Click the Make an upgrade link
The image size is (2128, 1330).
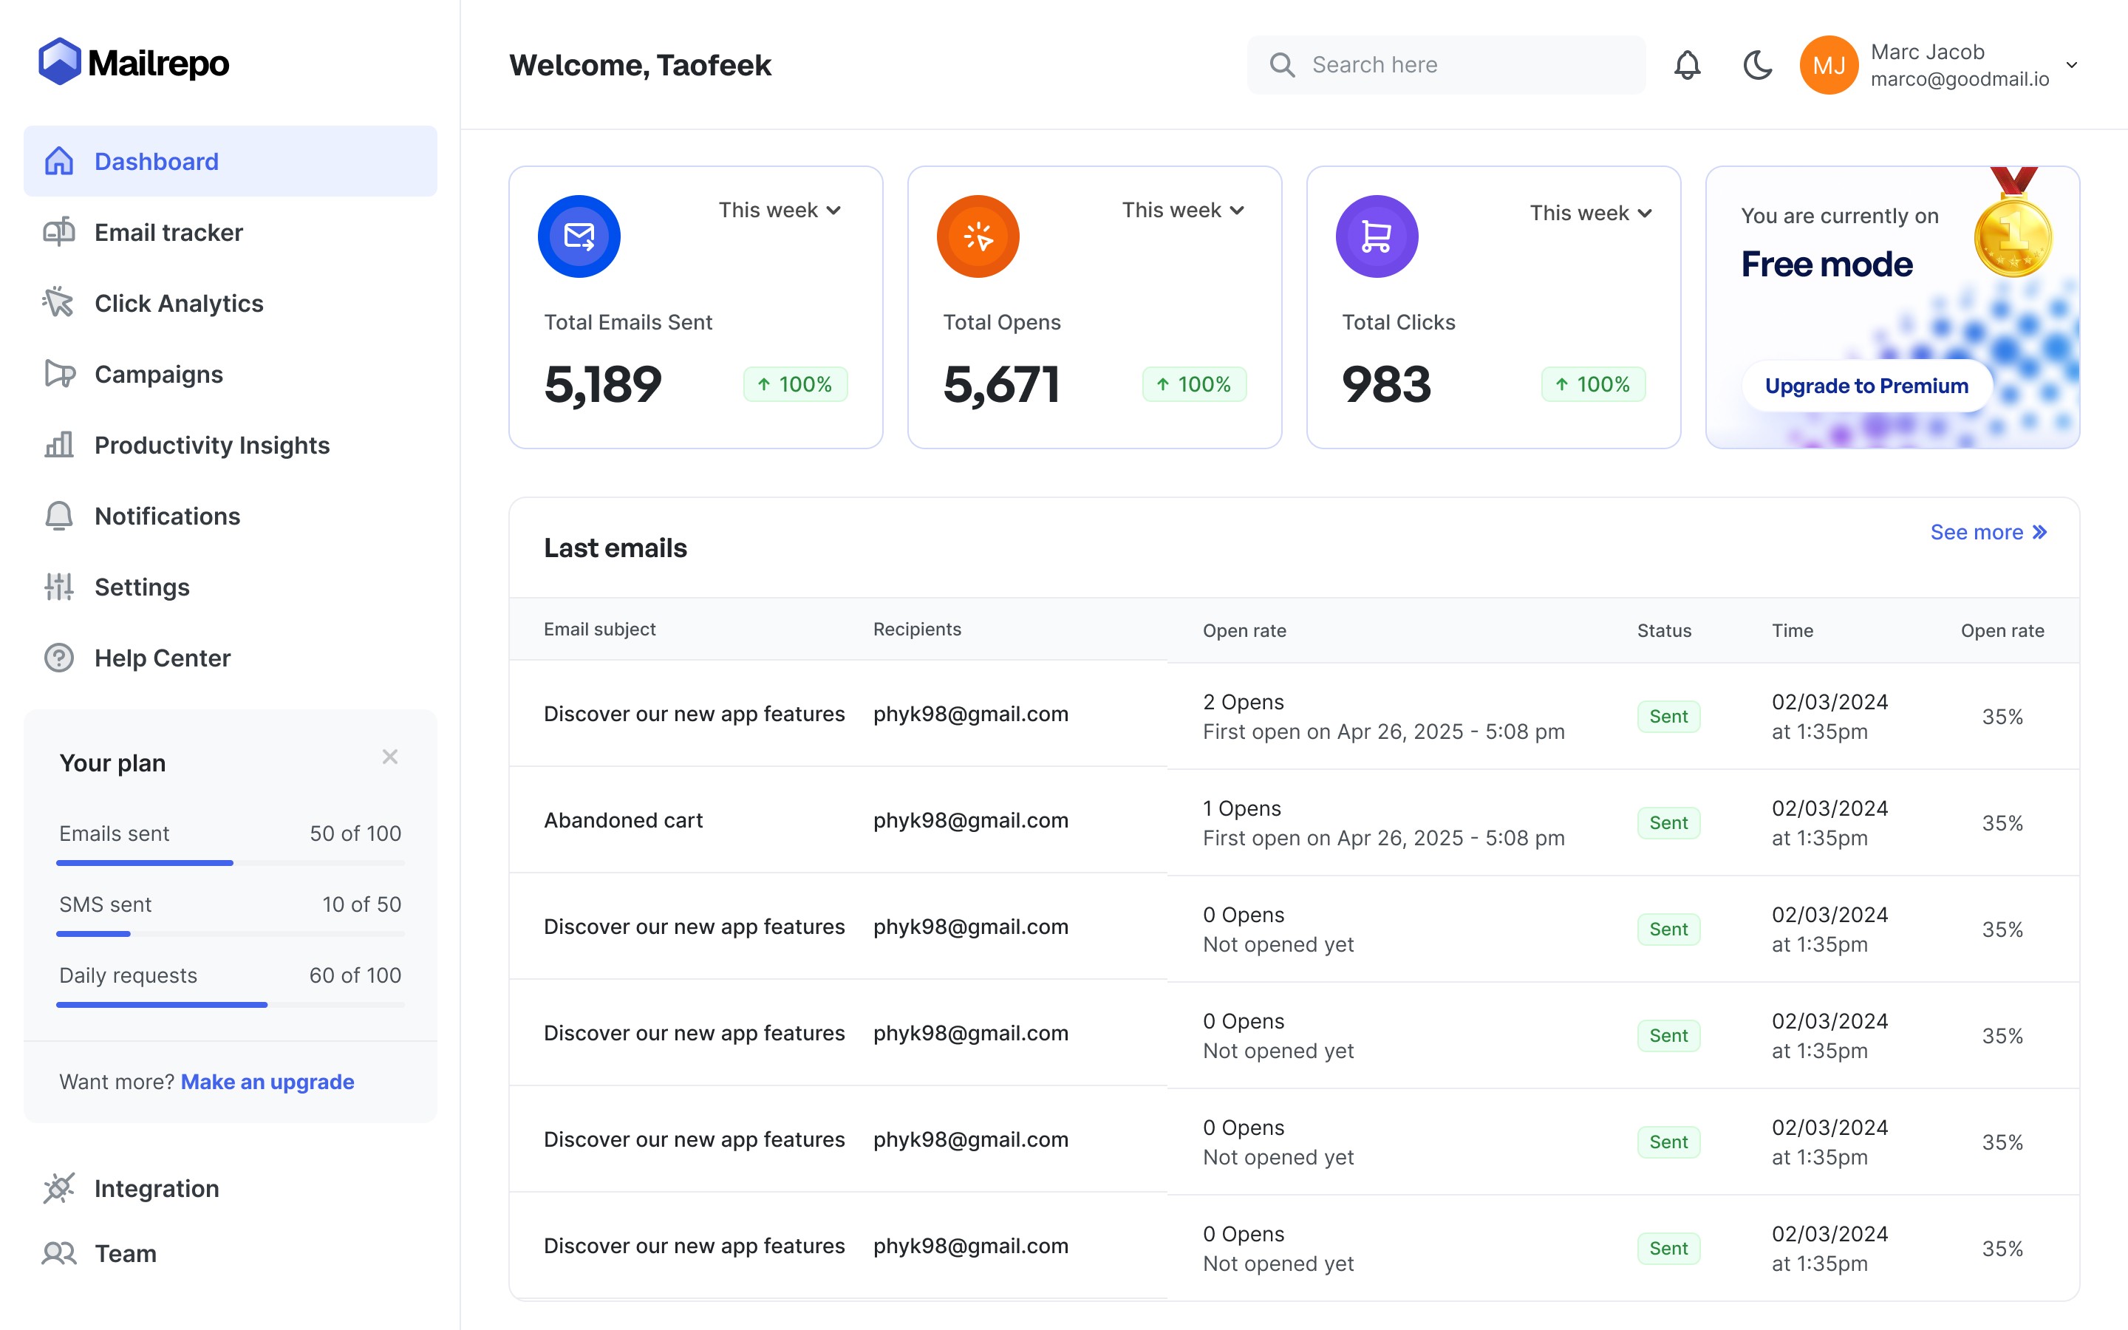tap(267, 1081)
